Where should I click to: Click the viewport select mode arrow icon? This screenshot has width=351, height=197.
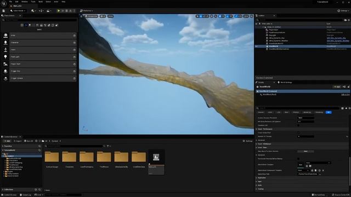197,16
